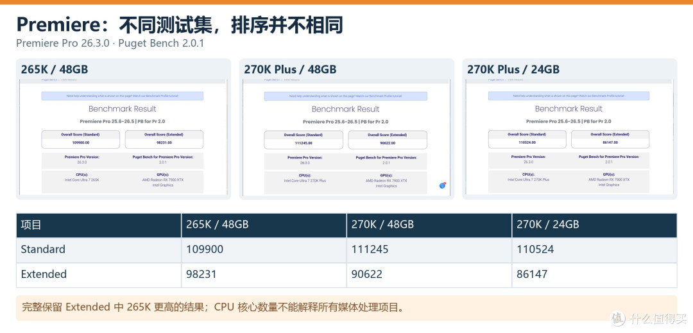The image size is (693, 333).
Task: Click "Intel Core Ultra 7 270K Plus" in the 24GB screenshot
Action: (529, 180)
